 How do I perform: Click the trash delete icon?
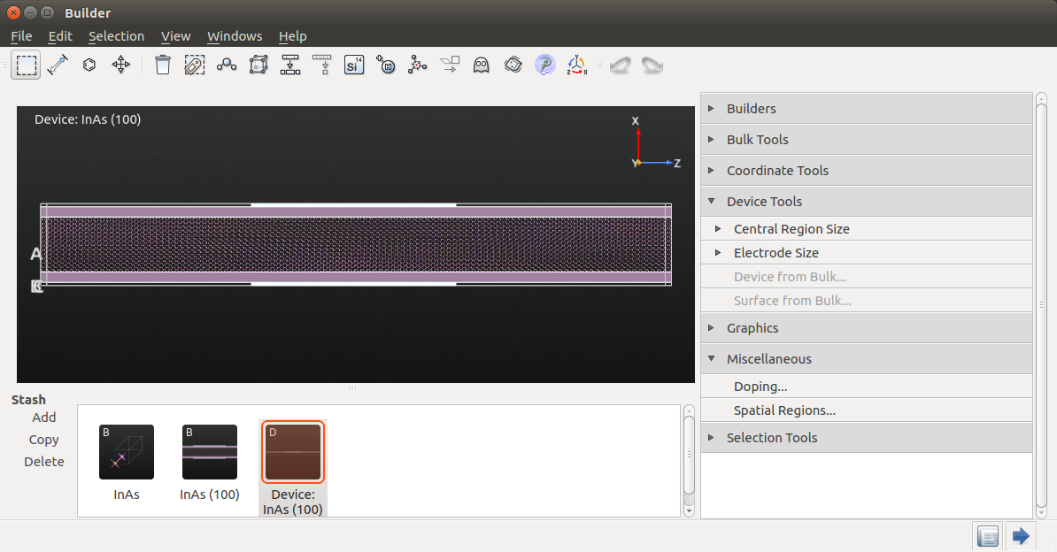(x=163, y=65)
